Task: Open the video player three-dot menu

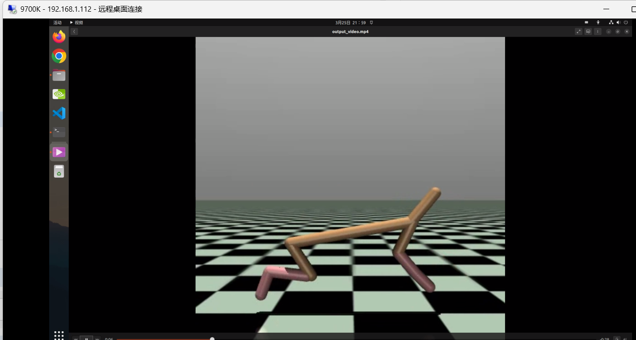Action: point(598,31)
